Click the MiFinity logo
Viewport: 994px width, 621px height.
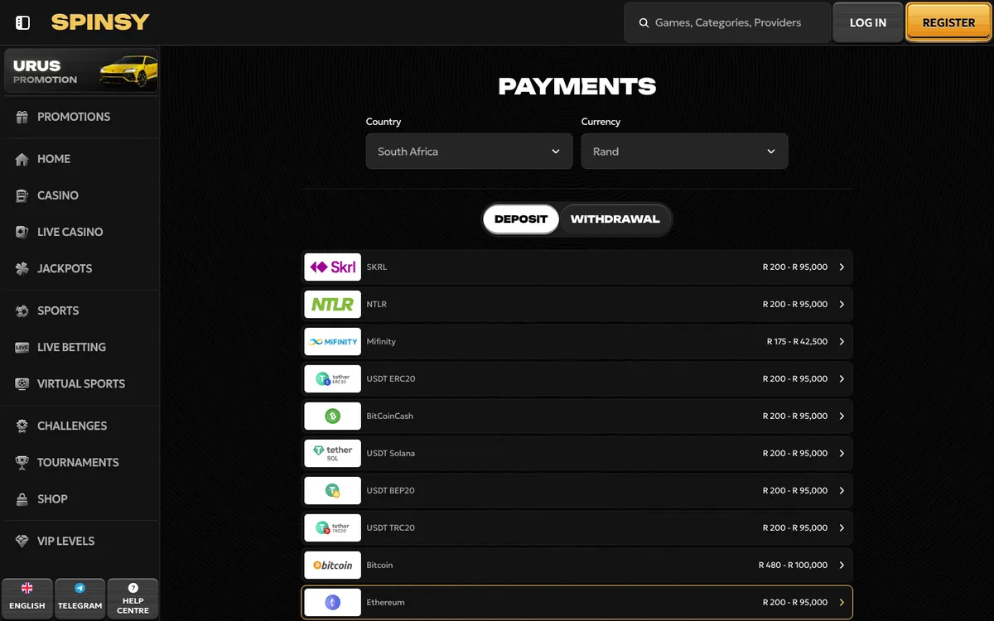pyautogui.click(x=332, y=342)
